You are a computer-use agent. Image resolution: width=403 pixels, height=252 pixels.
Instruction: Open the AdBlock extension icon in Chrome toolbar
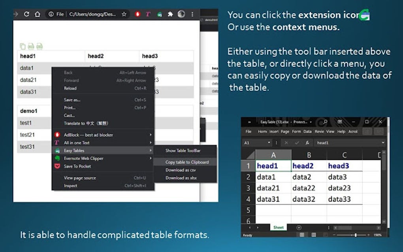[137, 14]
